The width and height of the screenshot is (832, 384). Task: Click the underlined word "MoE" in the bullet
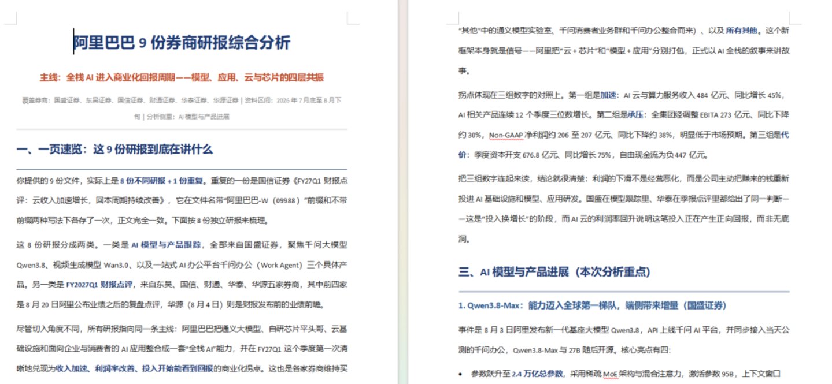[x=611, y=374]
